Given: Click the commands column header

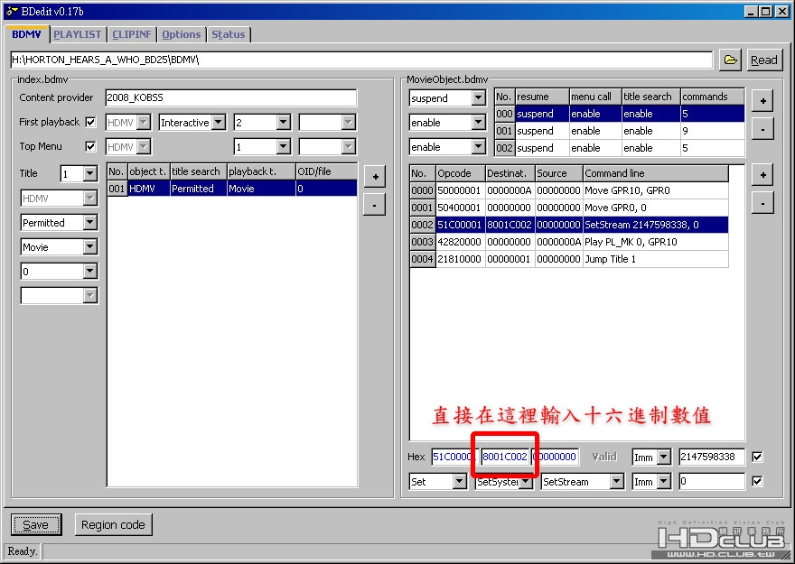Looking at the screenshot, I should coord(713,97).
